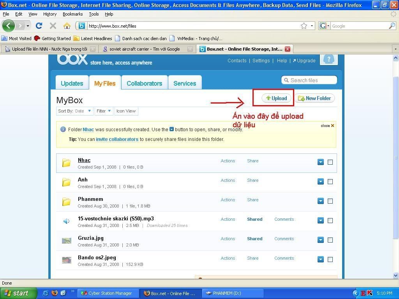Check the box for Bando os2.jpeg
Viewport: 399px width, 299px height.
coord(330,259)
